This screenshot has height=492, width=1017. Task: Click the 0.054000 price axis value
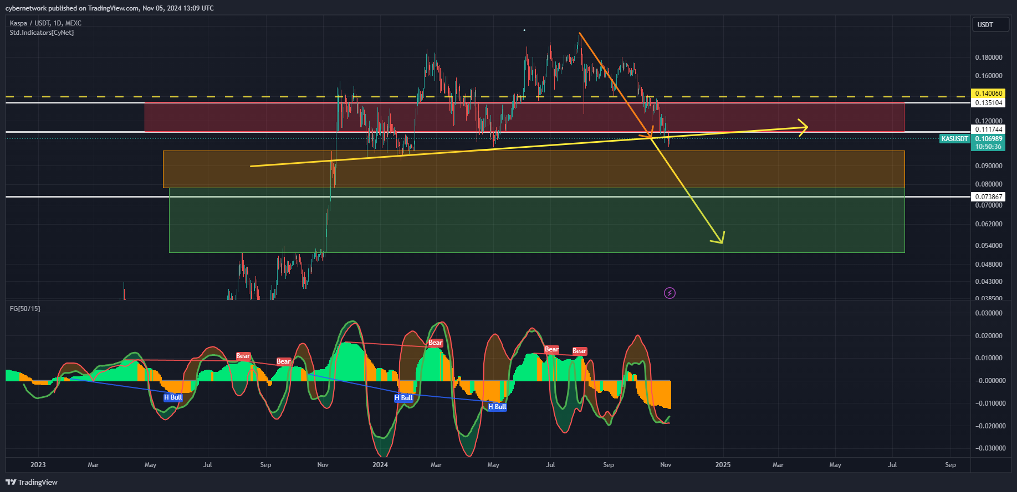(x=989, y=246)
